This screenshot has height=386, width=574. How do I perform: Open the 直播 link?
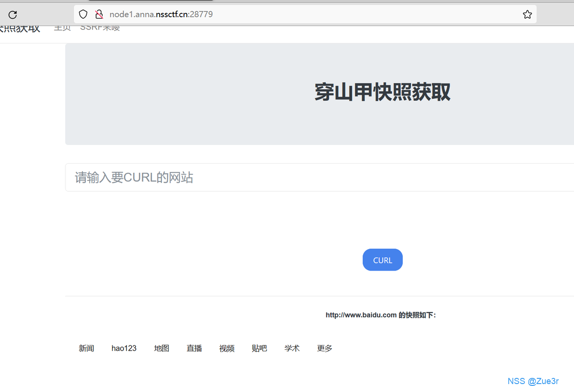tap(194, 348)
